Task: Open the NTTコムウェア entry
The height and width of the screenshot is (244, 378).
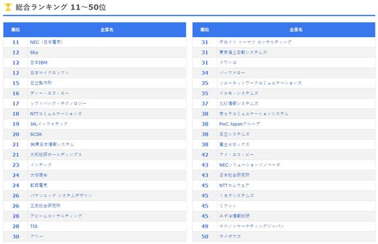Action: pos(234,185)
